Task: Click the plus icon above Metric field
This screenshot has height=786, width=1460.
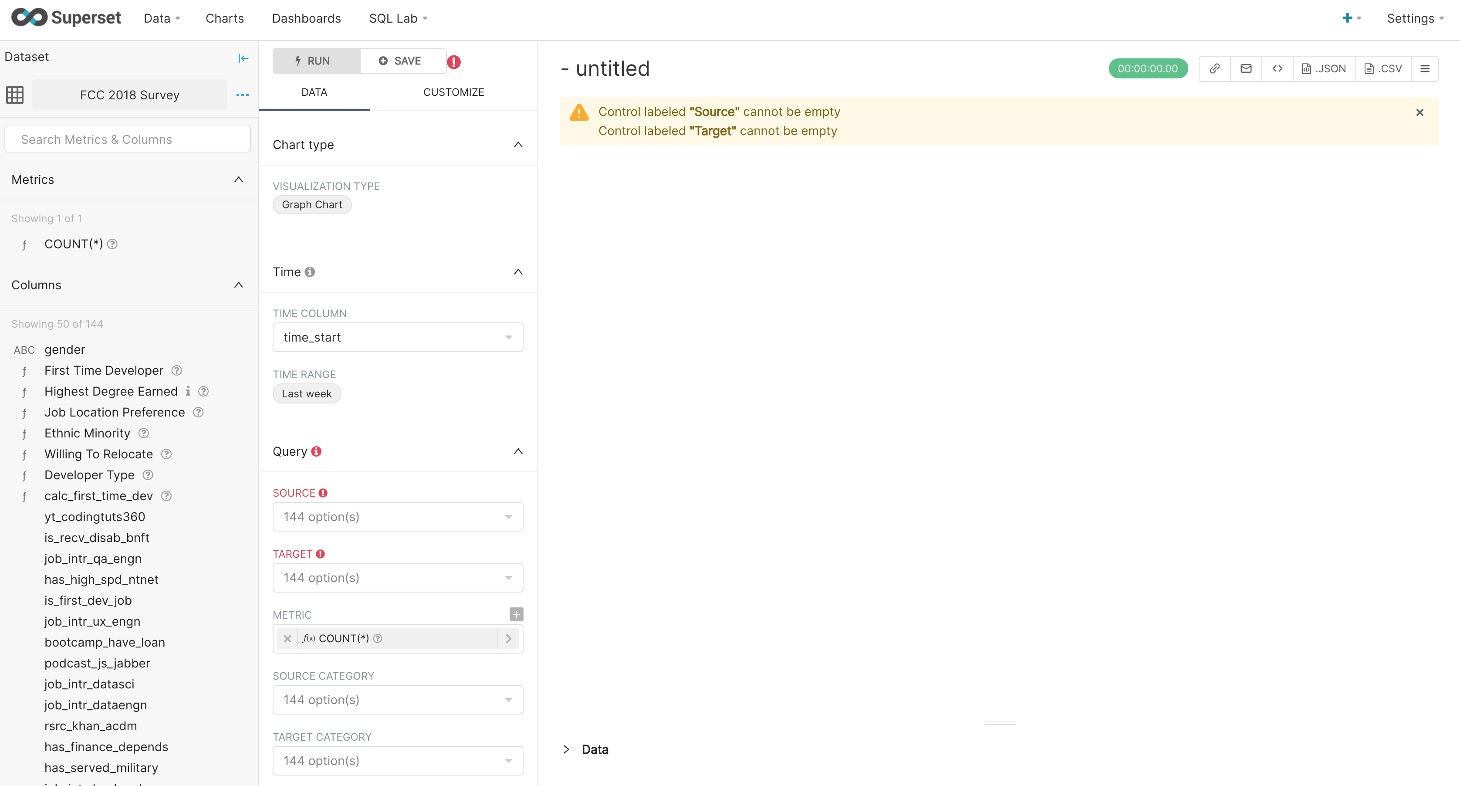Action: pyautogui.click(x=516, y=614)
